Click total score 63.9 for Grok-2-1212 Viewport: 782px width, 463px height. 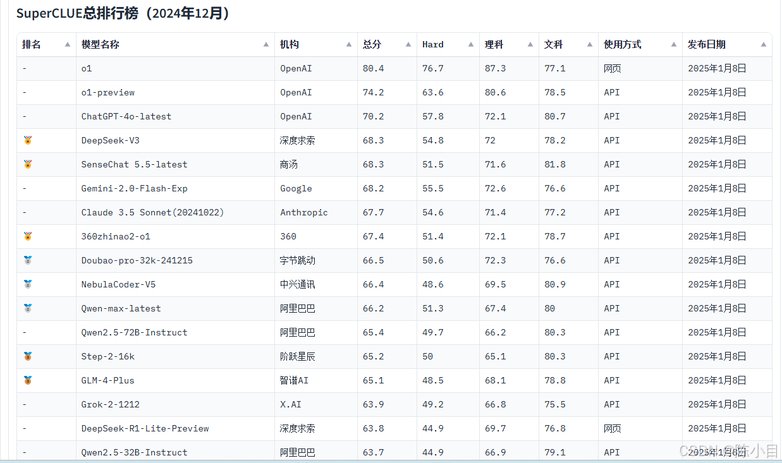pyautogui.click(x=374, y=404)
